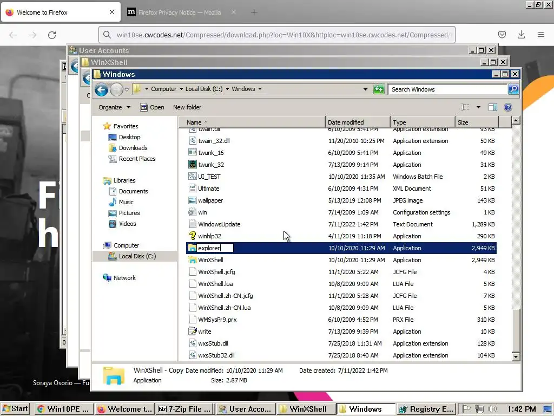Click the green Refresh icon beside address bar
554x416 pixels.
click(379, 89)
